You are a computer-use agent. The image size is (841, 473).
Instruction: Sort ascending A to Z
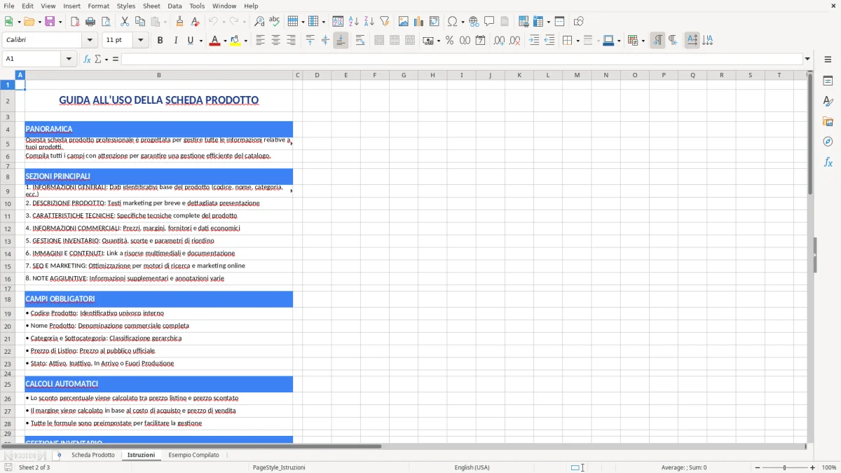[x=354, y=22]
